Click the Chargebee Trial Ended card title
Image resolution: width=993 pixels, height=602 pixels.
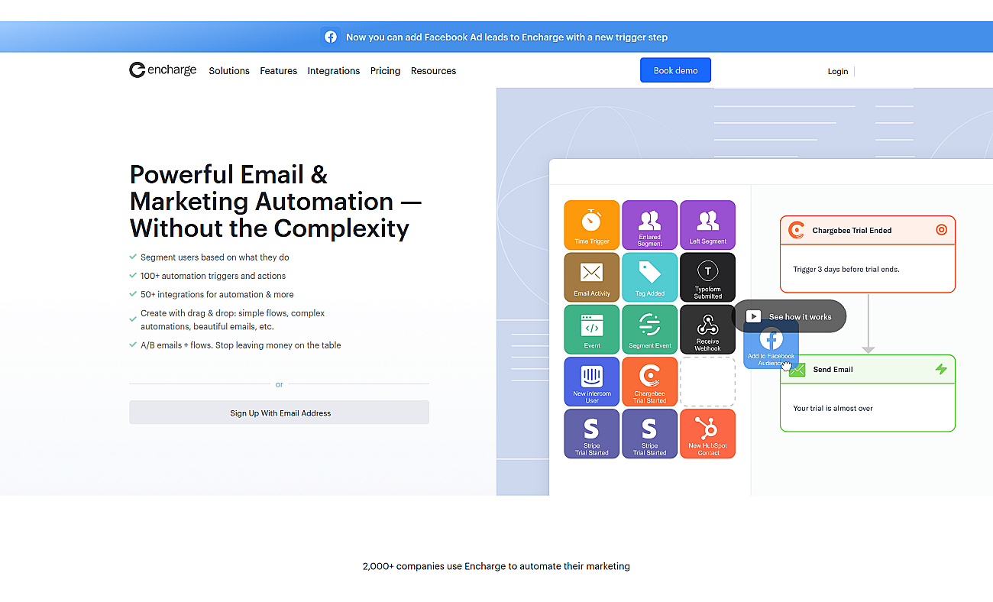tap(852, 230)
